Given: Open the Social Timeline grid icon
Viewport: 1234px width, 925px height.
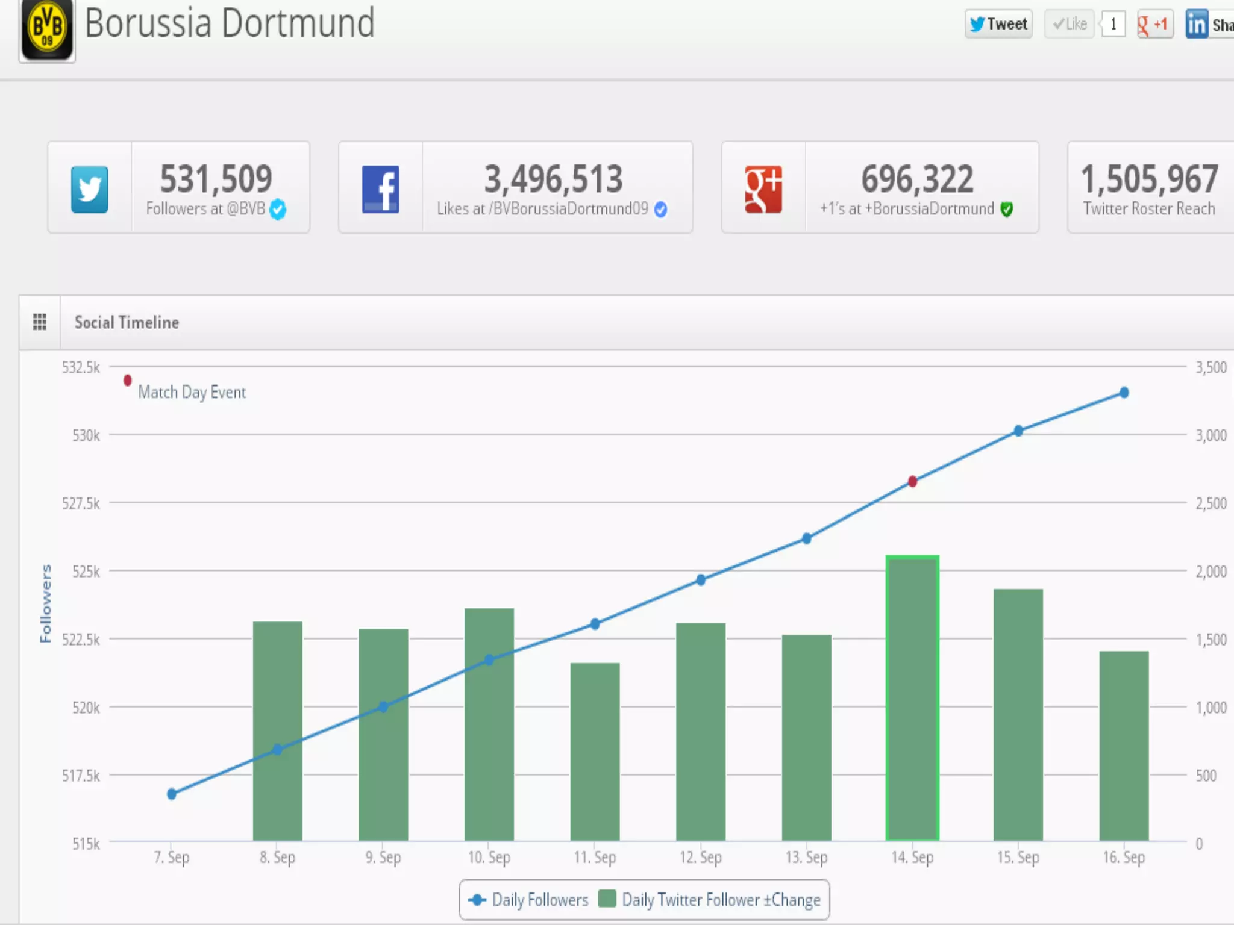Looking at the screenshot, I should (x=40, y=322).
